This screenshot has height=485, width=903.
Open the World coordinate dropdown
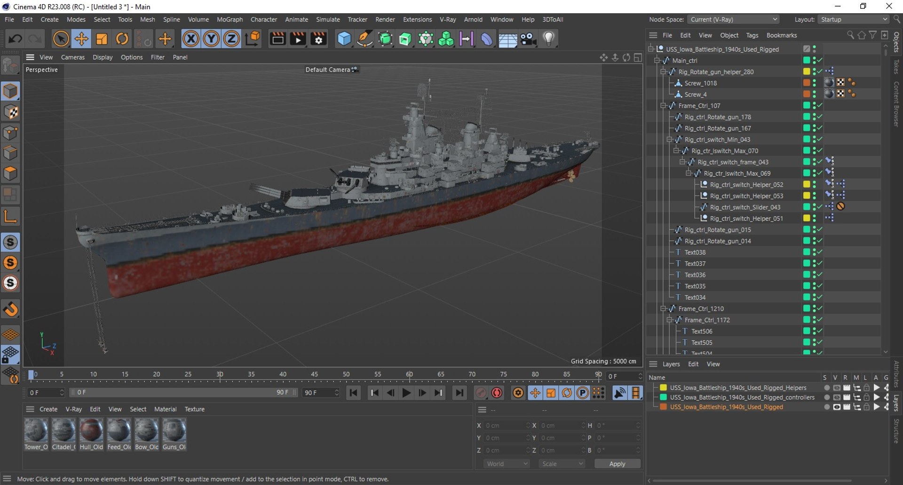click(x=507, y=463)
